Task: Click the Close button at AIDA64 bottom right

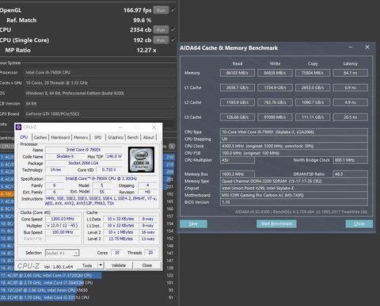Action: click(359, 224)
